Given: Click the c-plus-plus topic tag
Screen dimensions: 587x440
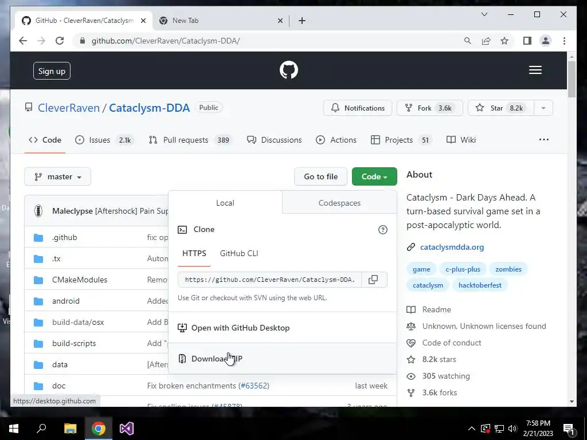Looking at the screenshot, I should (x=463, y=269).
